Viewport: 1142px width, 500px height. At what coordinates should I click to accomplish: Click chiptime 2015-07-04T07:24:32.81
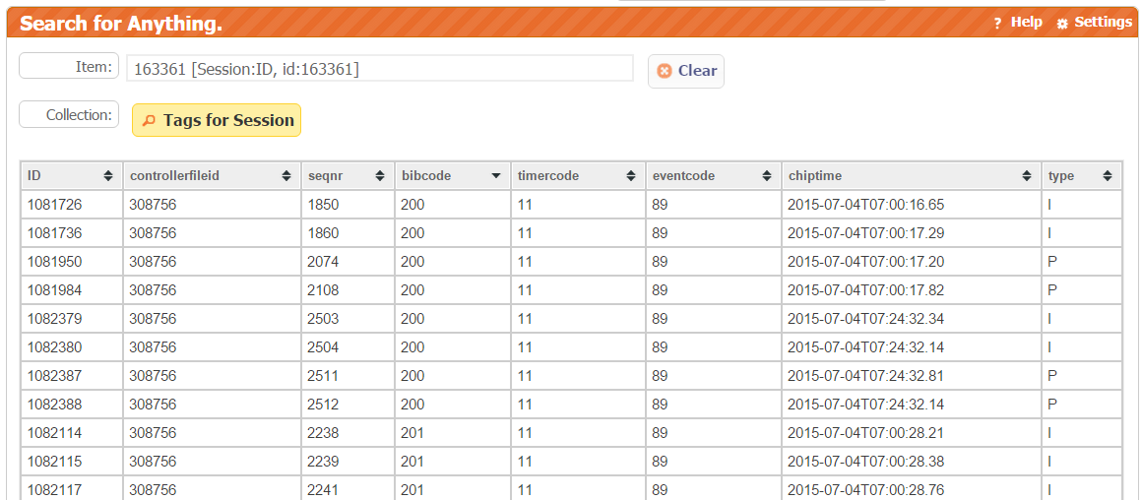coord(866,376)
